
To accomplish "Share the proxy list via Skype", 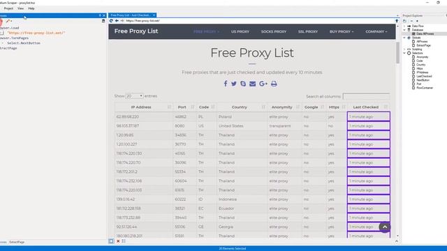I will pyautogui.click(x=243, y=84).
